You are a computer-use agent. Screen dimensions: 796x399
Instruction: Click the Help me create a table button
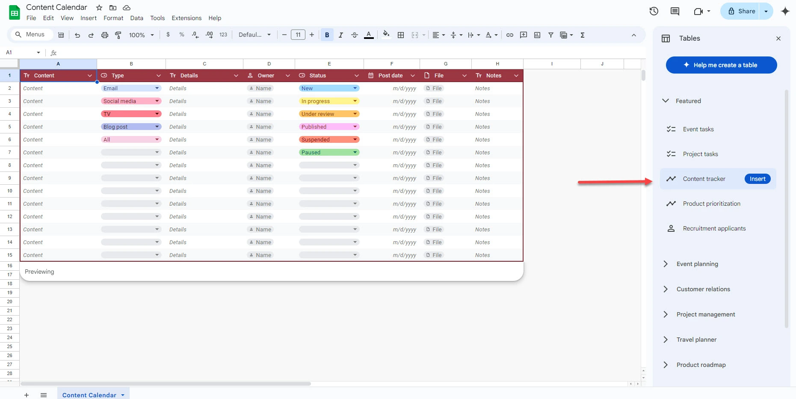[721, 65]
